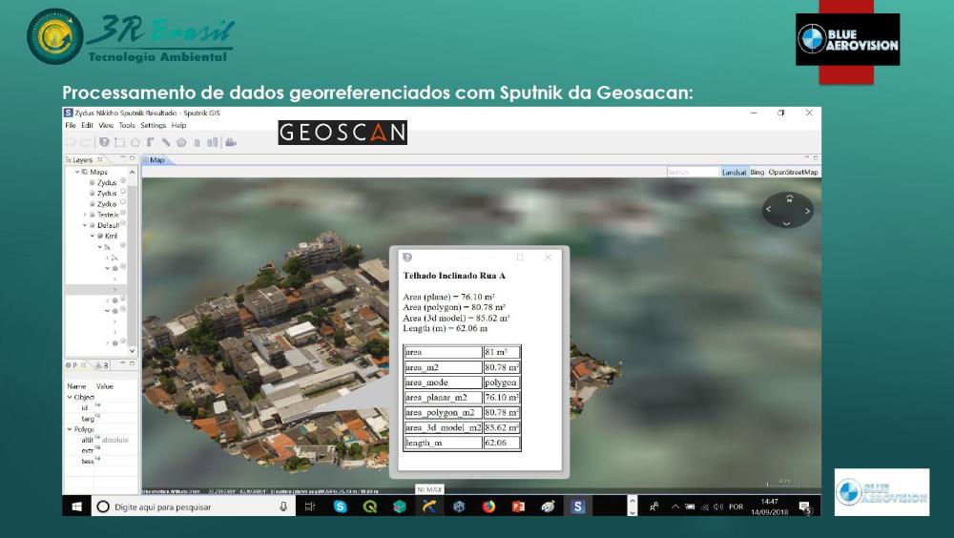Click the map Search input field
The image size is (954, 538).
[x=692, y=172]
